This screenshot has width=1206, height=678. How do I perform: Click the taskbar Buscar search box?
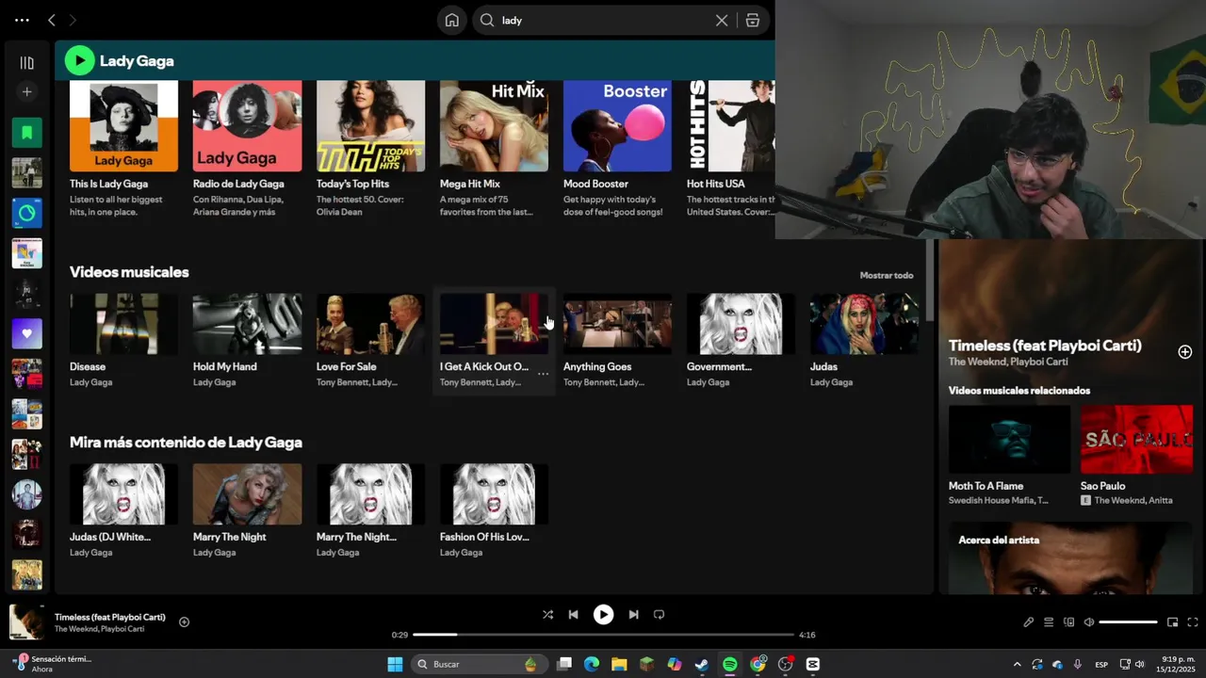point(478,664)
